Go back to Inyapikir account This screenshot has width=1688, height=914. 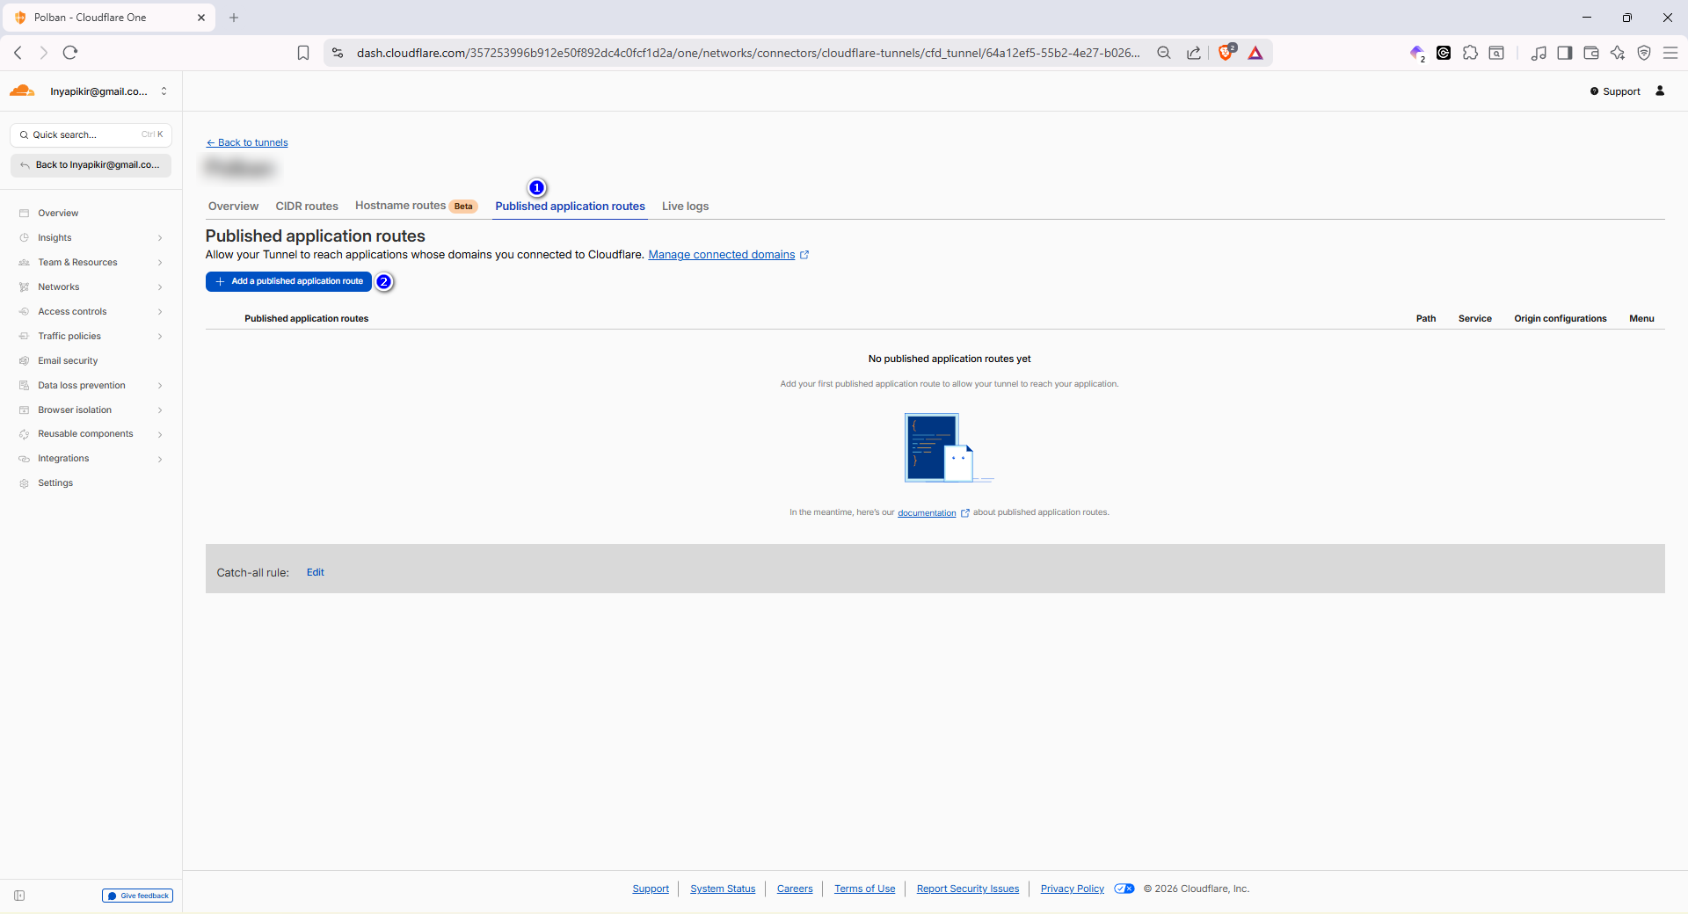tap(91, 164)
